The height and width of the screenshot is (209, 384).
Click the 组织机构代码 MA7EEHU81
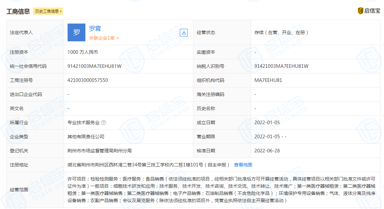tap(268, 80)
